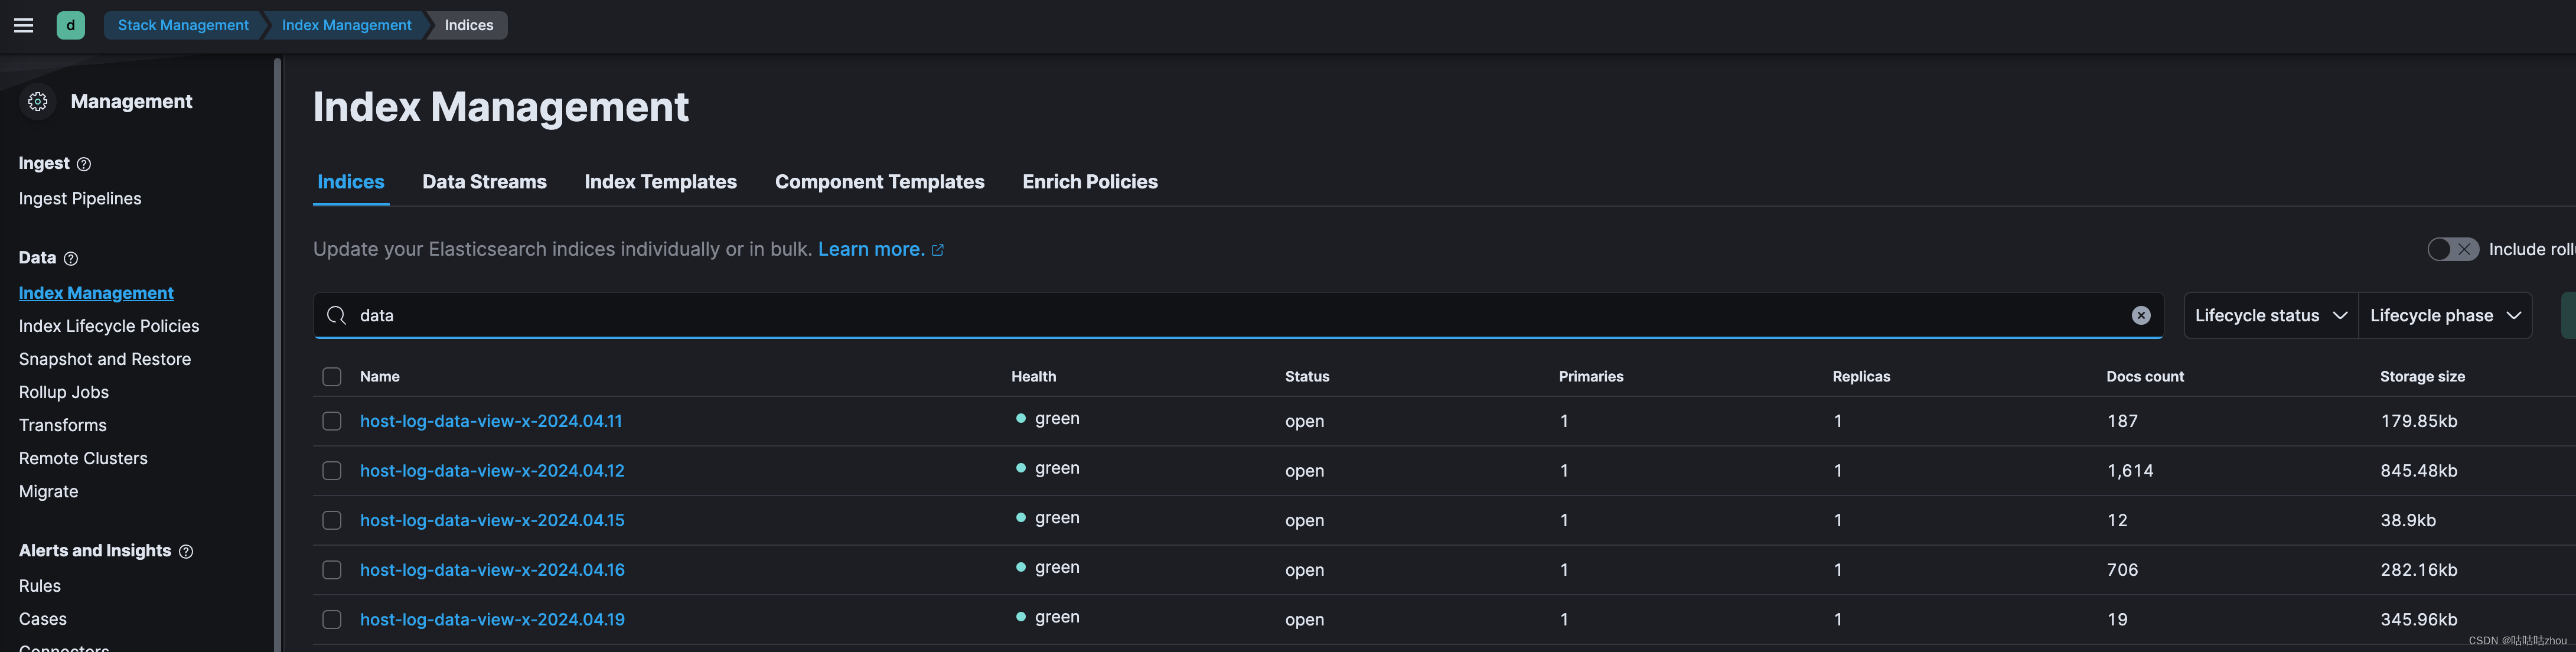Check the select-all indices checkbox

332,376
